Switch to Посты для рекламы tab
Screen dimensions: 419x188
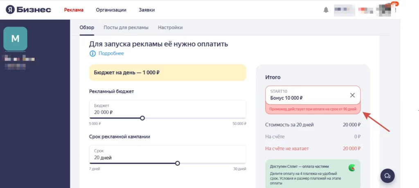pyautogui.click(x=126, y=27)
